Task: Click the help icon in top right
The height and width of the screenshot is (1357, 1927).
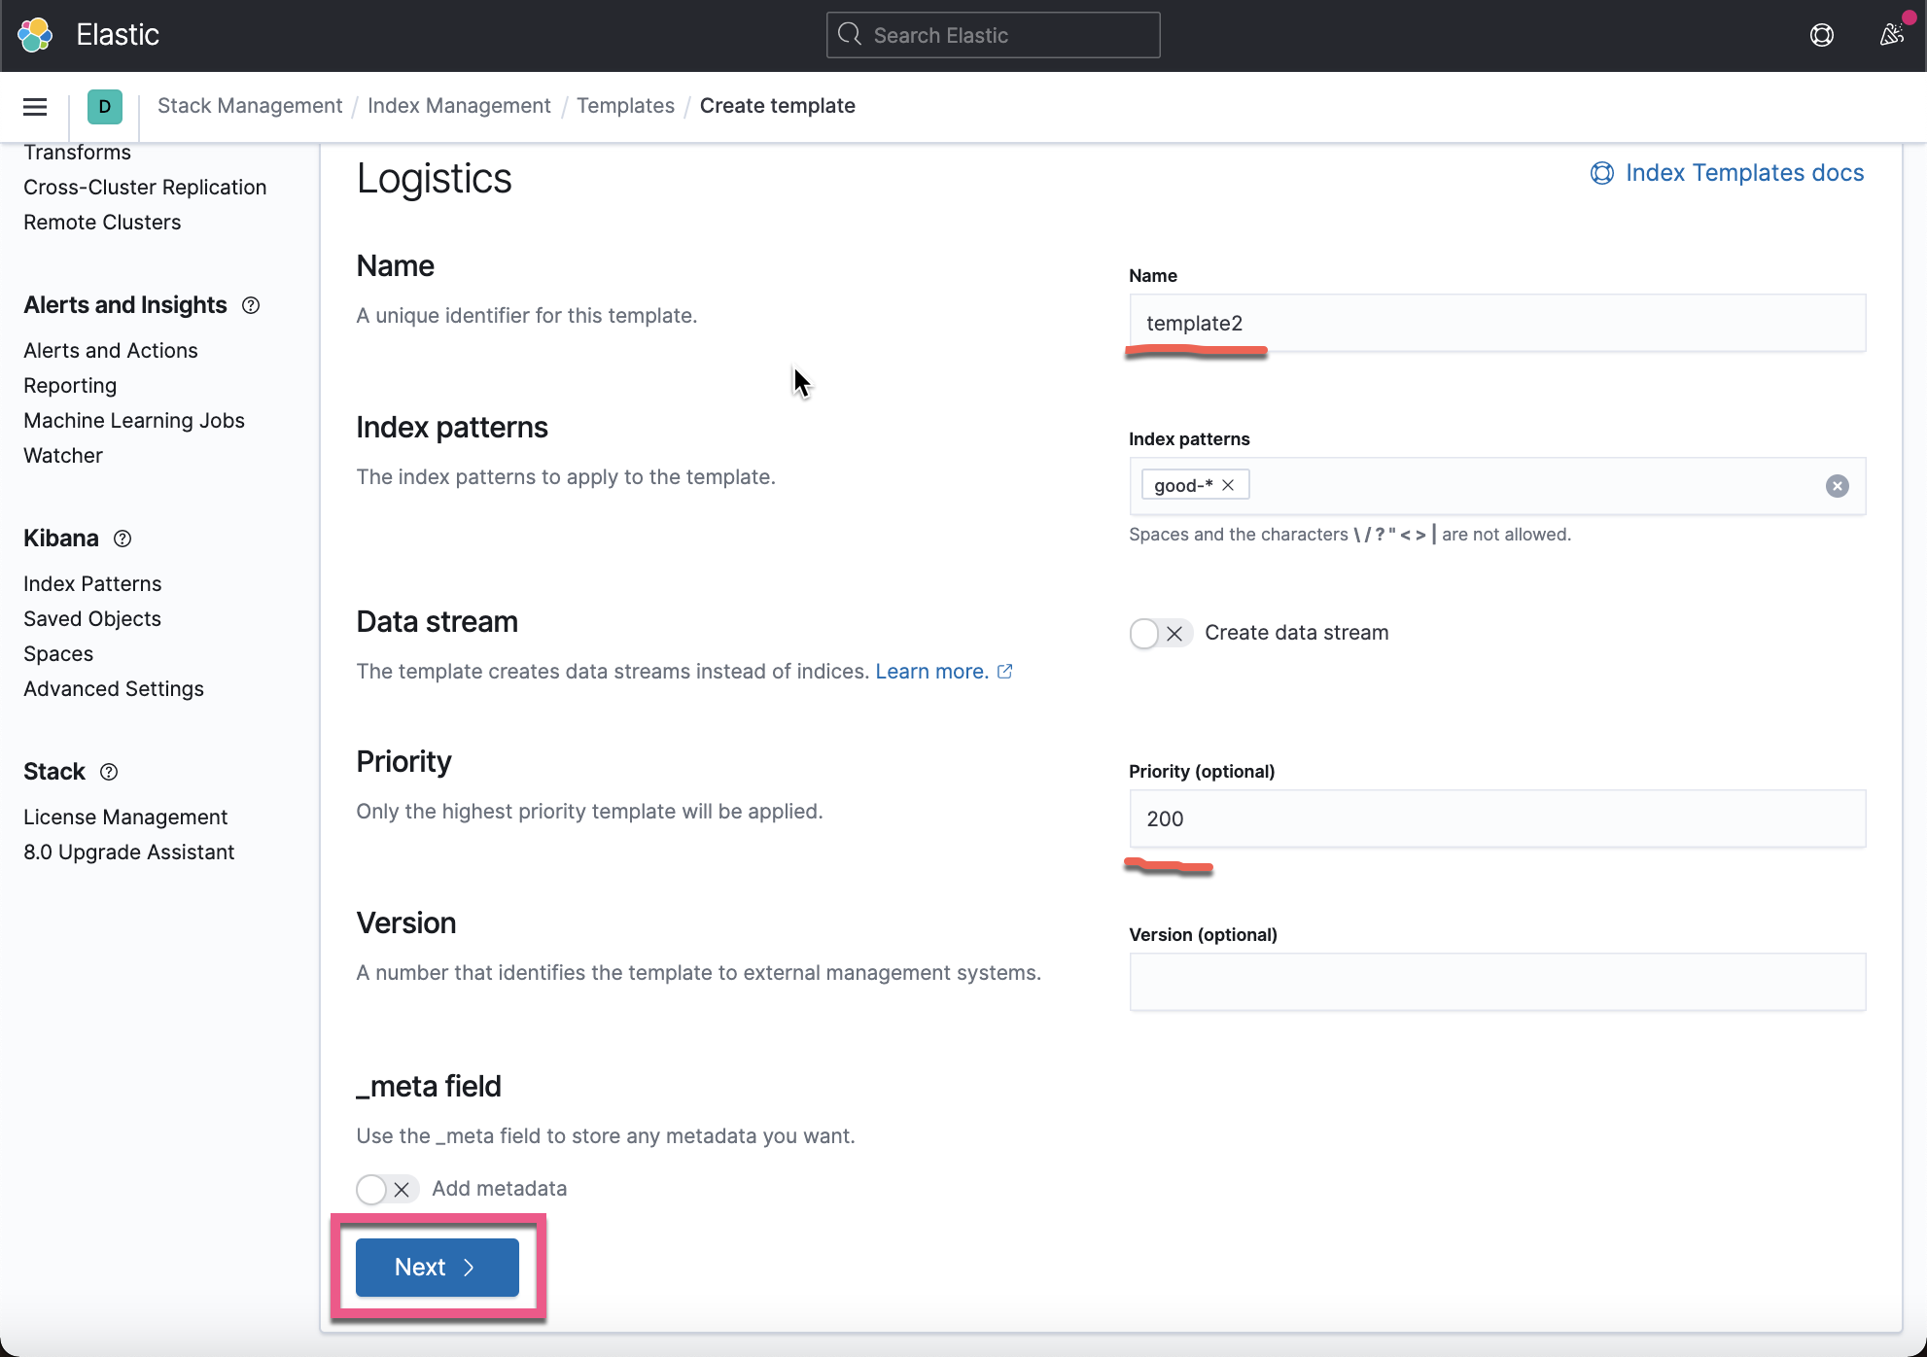Action: point(1822,34)
